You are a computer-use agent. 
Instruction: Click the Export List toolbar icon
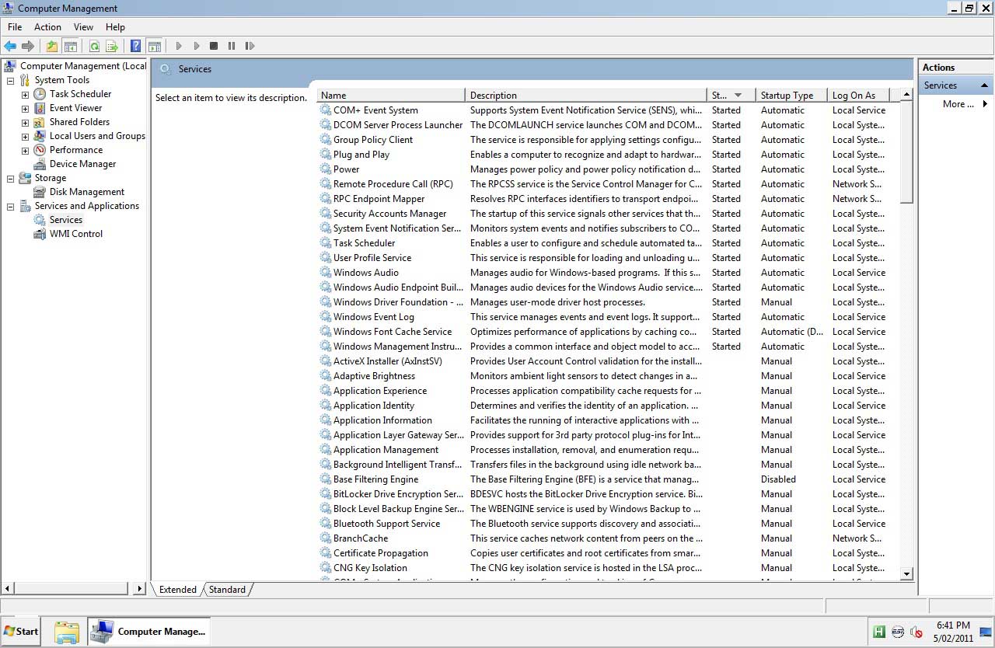112,46
